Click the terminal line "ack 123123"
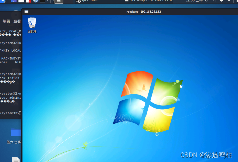This screenshot has width=238, height=162. coord(9,78)
